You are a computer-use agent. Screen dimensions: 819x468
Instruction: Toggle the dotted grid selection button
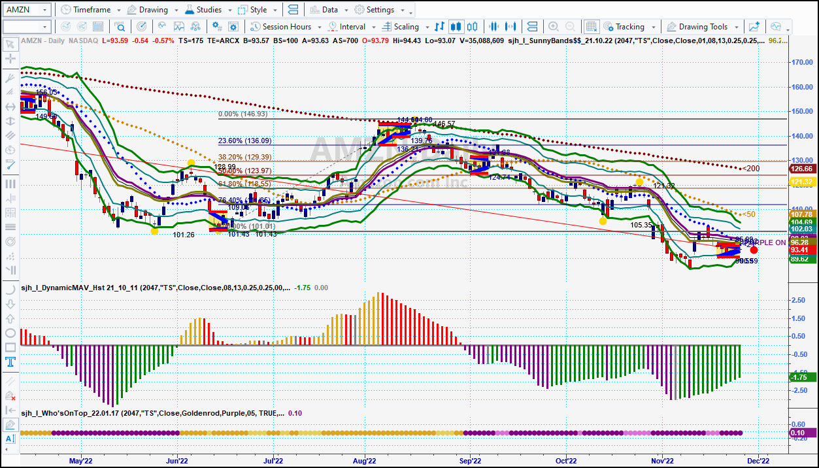(591, 27)
